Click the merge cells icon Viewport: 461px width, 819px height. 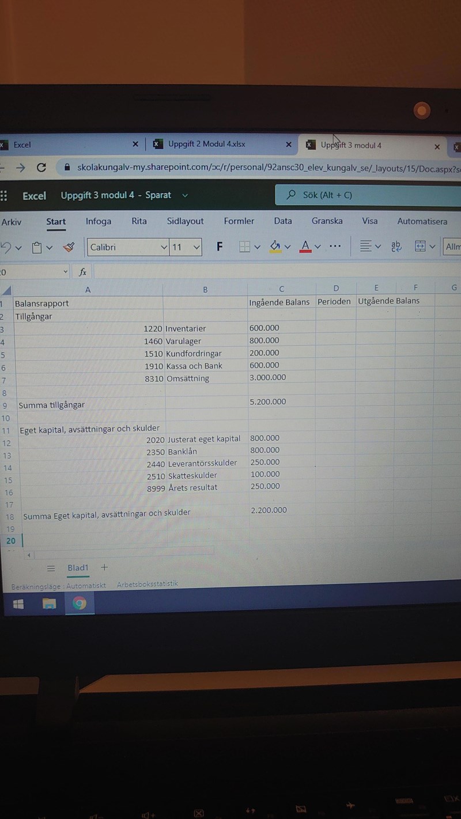(420, 247)
